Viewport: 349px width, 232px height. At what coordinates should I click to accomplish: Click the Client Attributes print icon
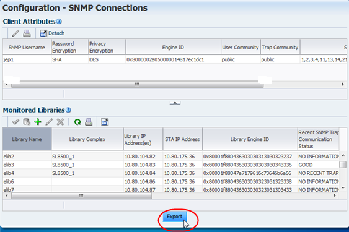pos(27,33)
